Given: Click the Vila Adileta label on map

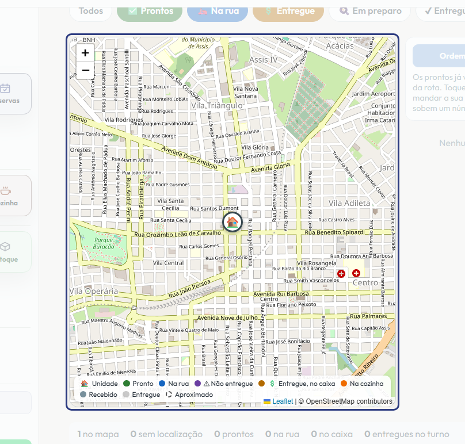Looking at the screenshot, I should pos(349,203).
